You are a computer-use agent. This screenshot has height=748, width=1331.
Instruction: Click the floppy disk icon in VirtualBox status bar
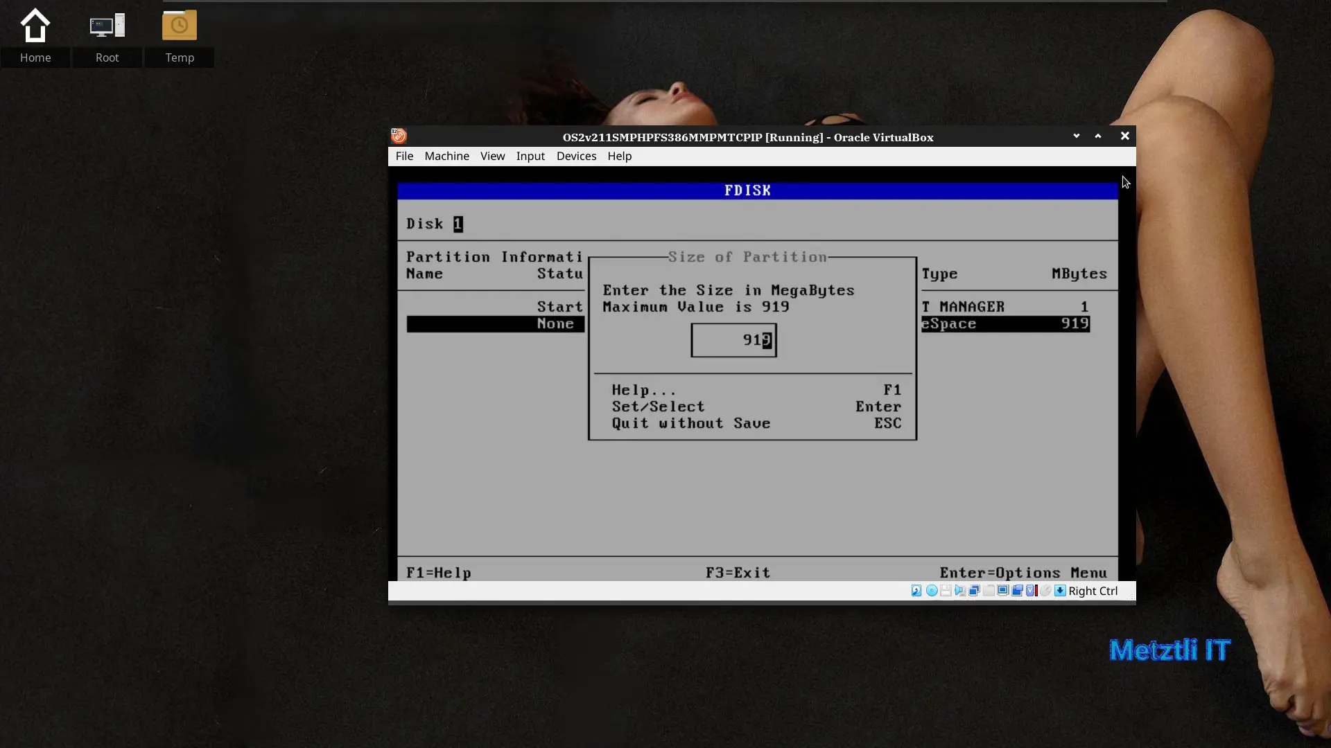tap(946, 591)
